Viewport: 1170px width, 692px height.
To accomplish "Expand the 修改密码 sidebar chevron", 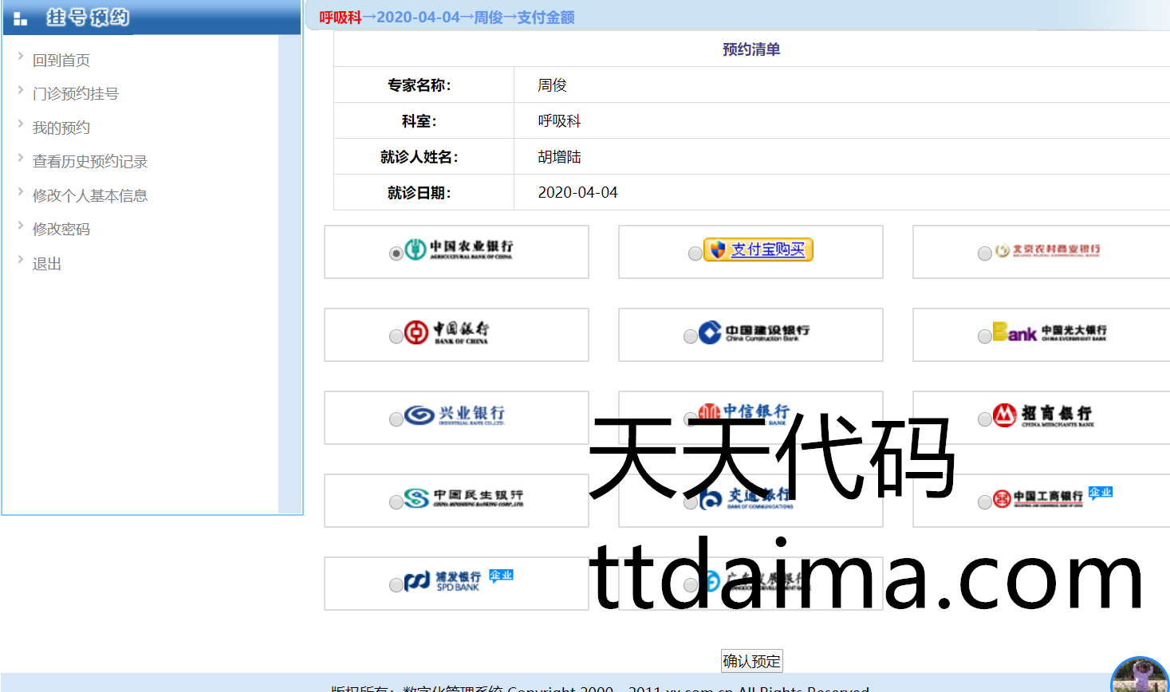I will point(21,226).
